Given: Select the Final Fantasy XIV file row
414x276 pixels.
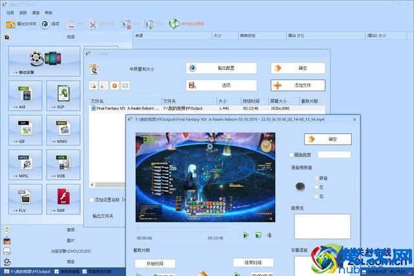Looking at the screenshot, I should pos(207,109).
